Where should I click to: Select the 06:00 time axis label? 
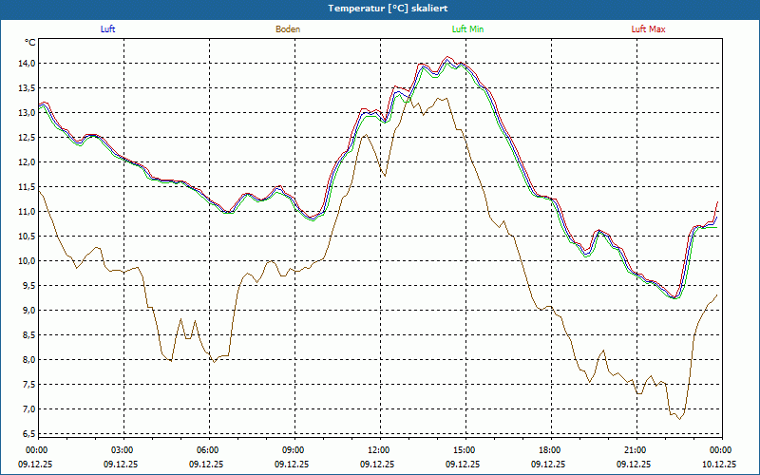[x=208, y=450]
